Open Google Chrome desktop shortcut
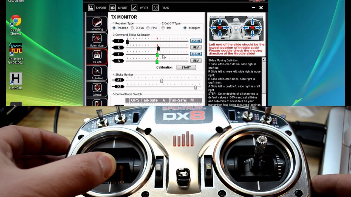Viewport: 351px width, 197px height. coord(16,25)
